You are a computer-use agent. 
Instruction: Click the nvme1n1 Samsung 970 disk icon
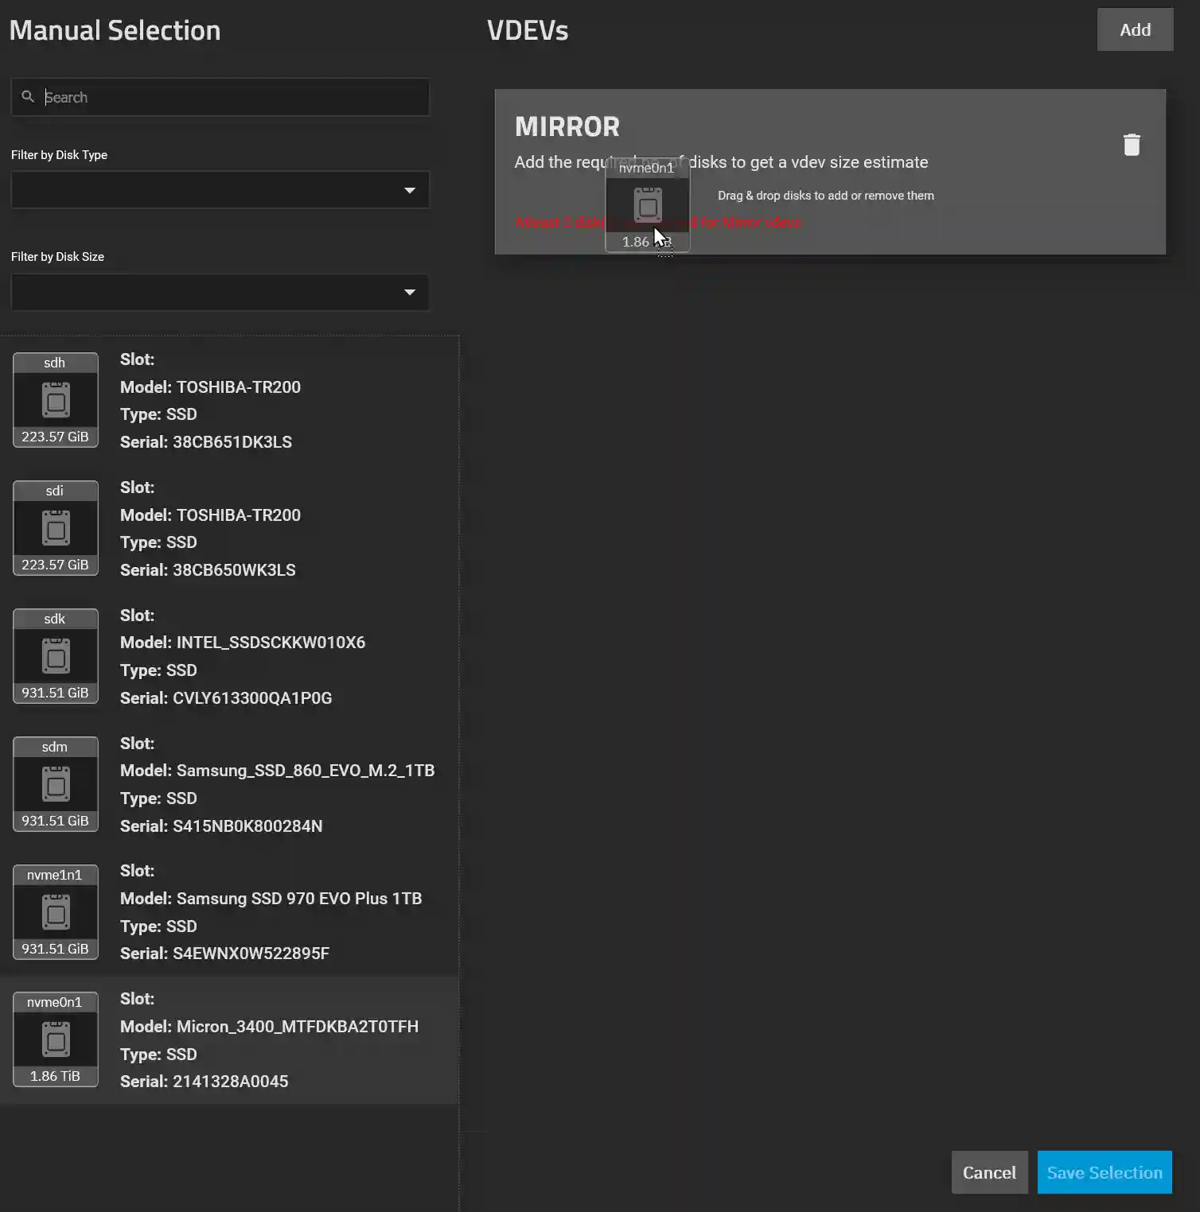pyautogui.click(x=55, y=911)
